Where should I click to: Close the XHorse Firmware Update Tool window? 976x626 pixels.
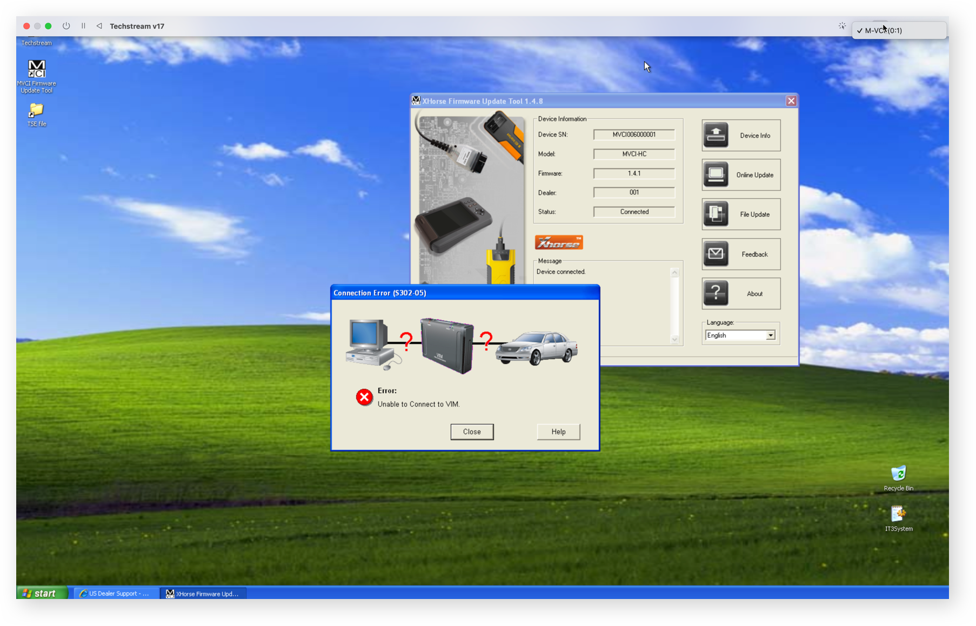[x=791, y=101]
